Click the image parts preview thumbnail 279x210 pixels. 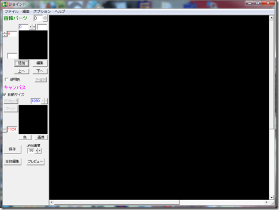tap(33, 45)
